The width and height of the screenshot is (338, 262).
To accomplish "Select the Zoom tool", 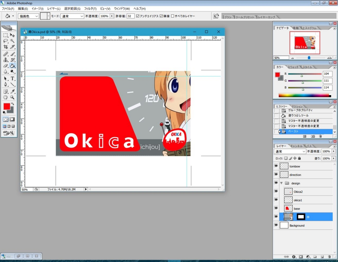I will [12, 97].
